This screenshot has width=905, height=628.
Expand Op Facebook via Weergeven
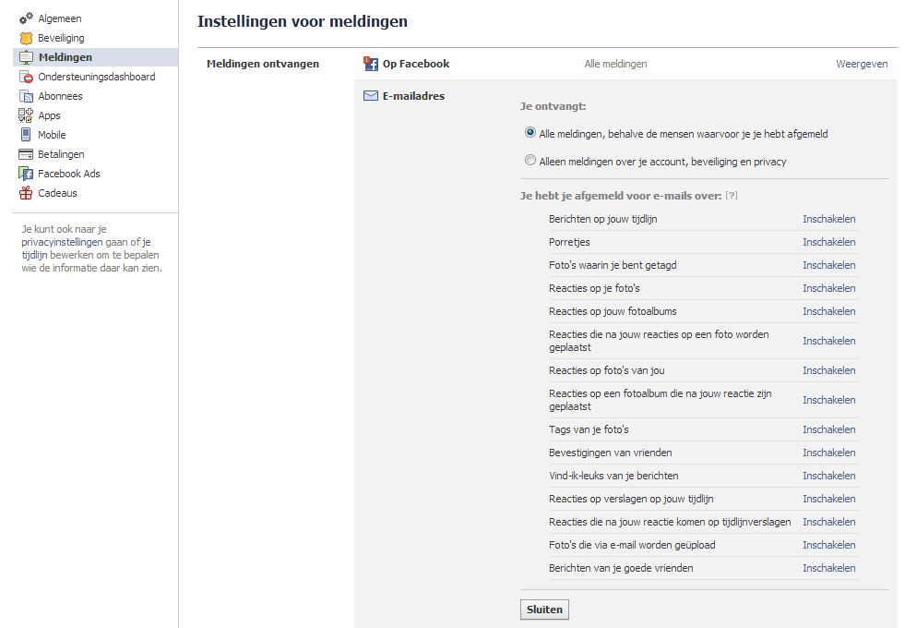pyautogui.click(x=861, y=64)
